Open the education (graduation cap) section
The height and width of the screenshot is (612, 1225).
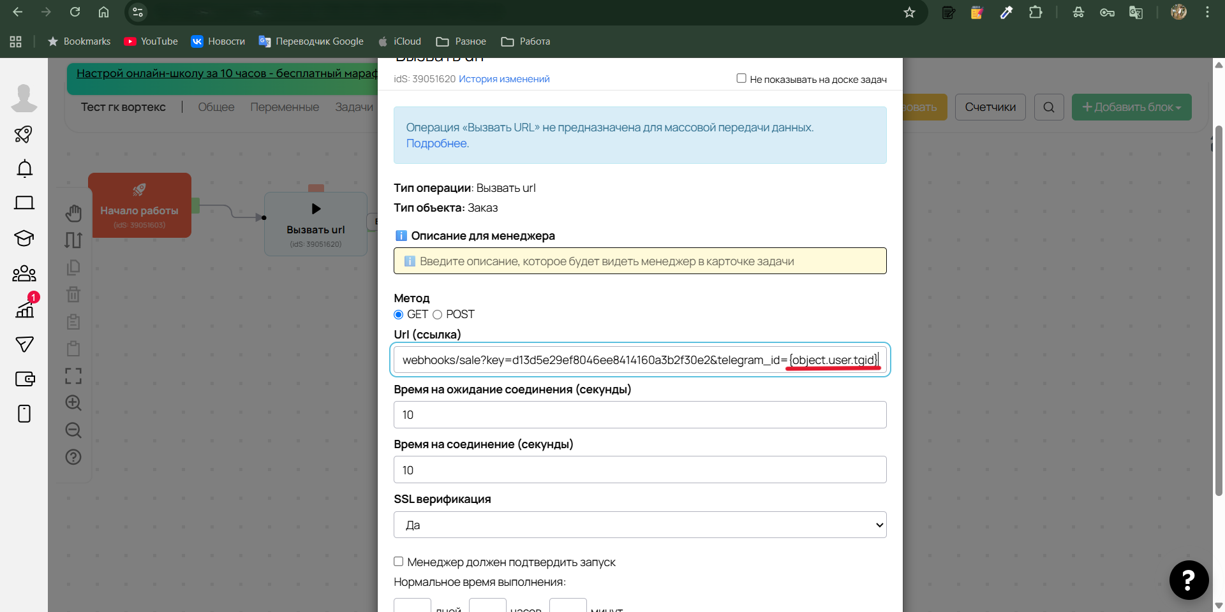pyautogui.click(x=24, y=238)
